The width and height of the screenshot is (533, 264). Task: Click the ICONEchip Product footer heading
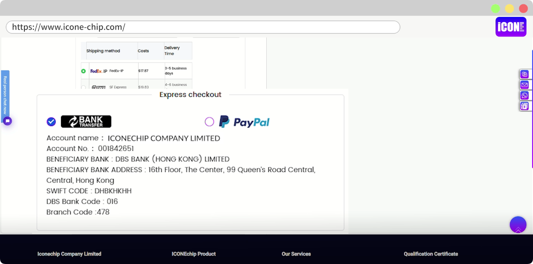[x=194, y=254]
